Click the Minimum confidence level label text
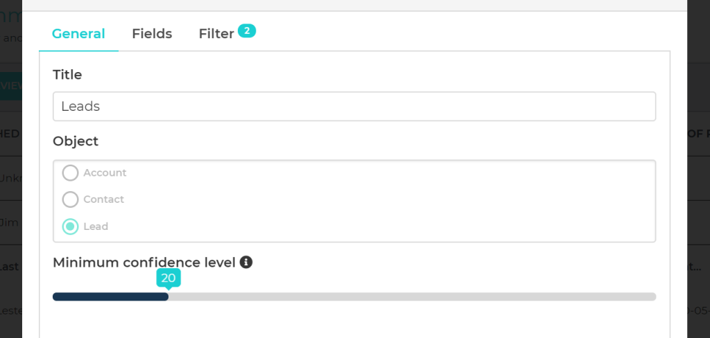710x338 pixels. [144, 263]
